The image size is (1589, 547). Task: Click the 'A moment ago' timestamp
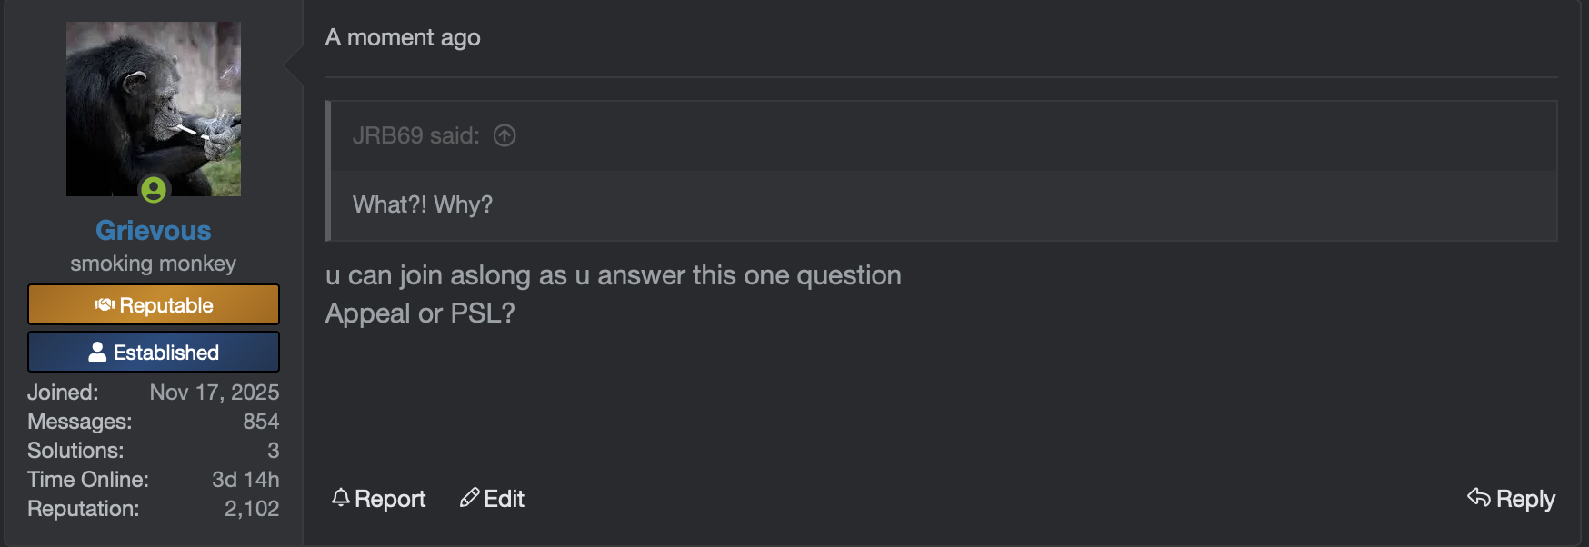(403, 38)
